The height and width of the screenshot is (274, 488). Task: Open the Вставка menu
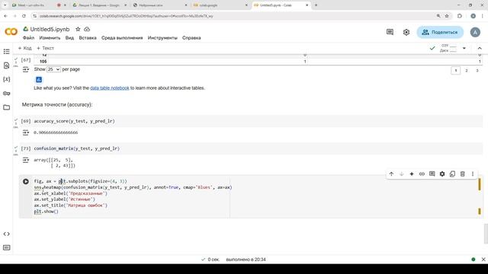(88, 37)
